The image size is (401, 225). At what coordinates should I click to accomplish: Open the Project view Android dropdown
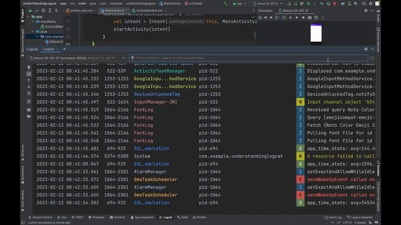tap(33, 11)
